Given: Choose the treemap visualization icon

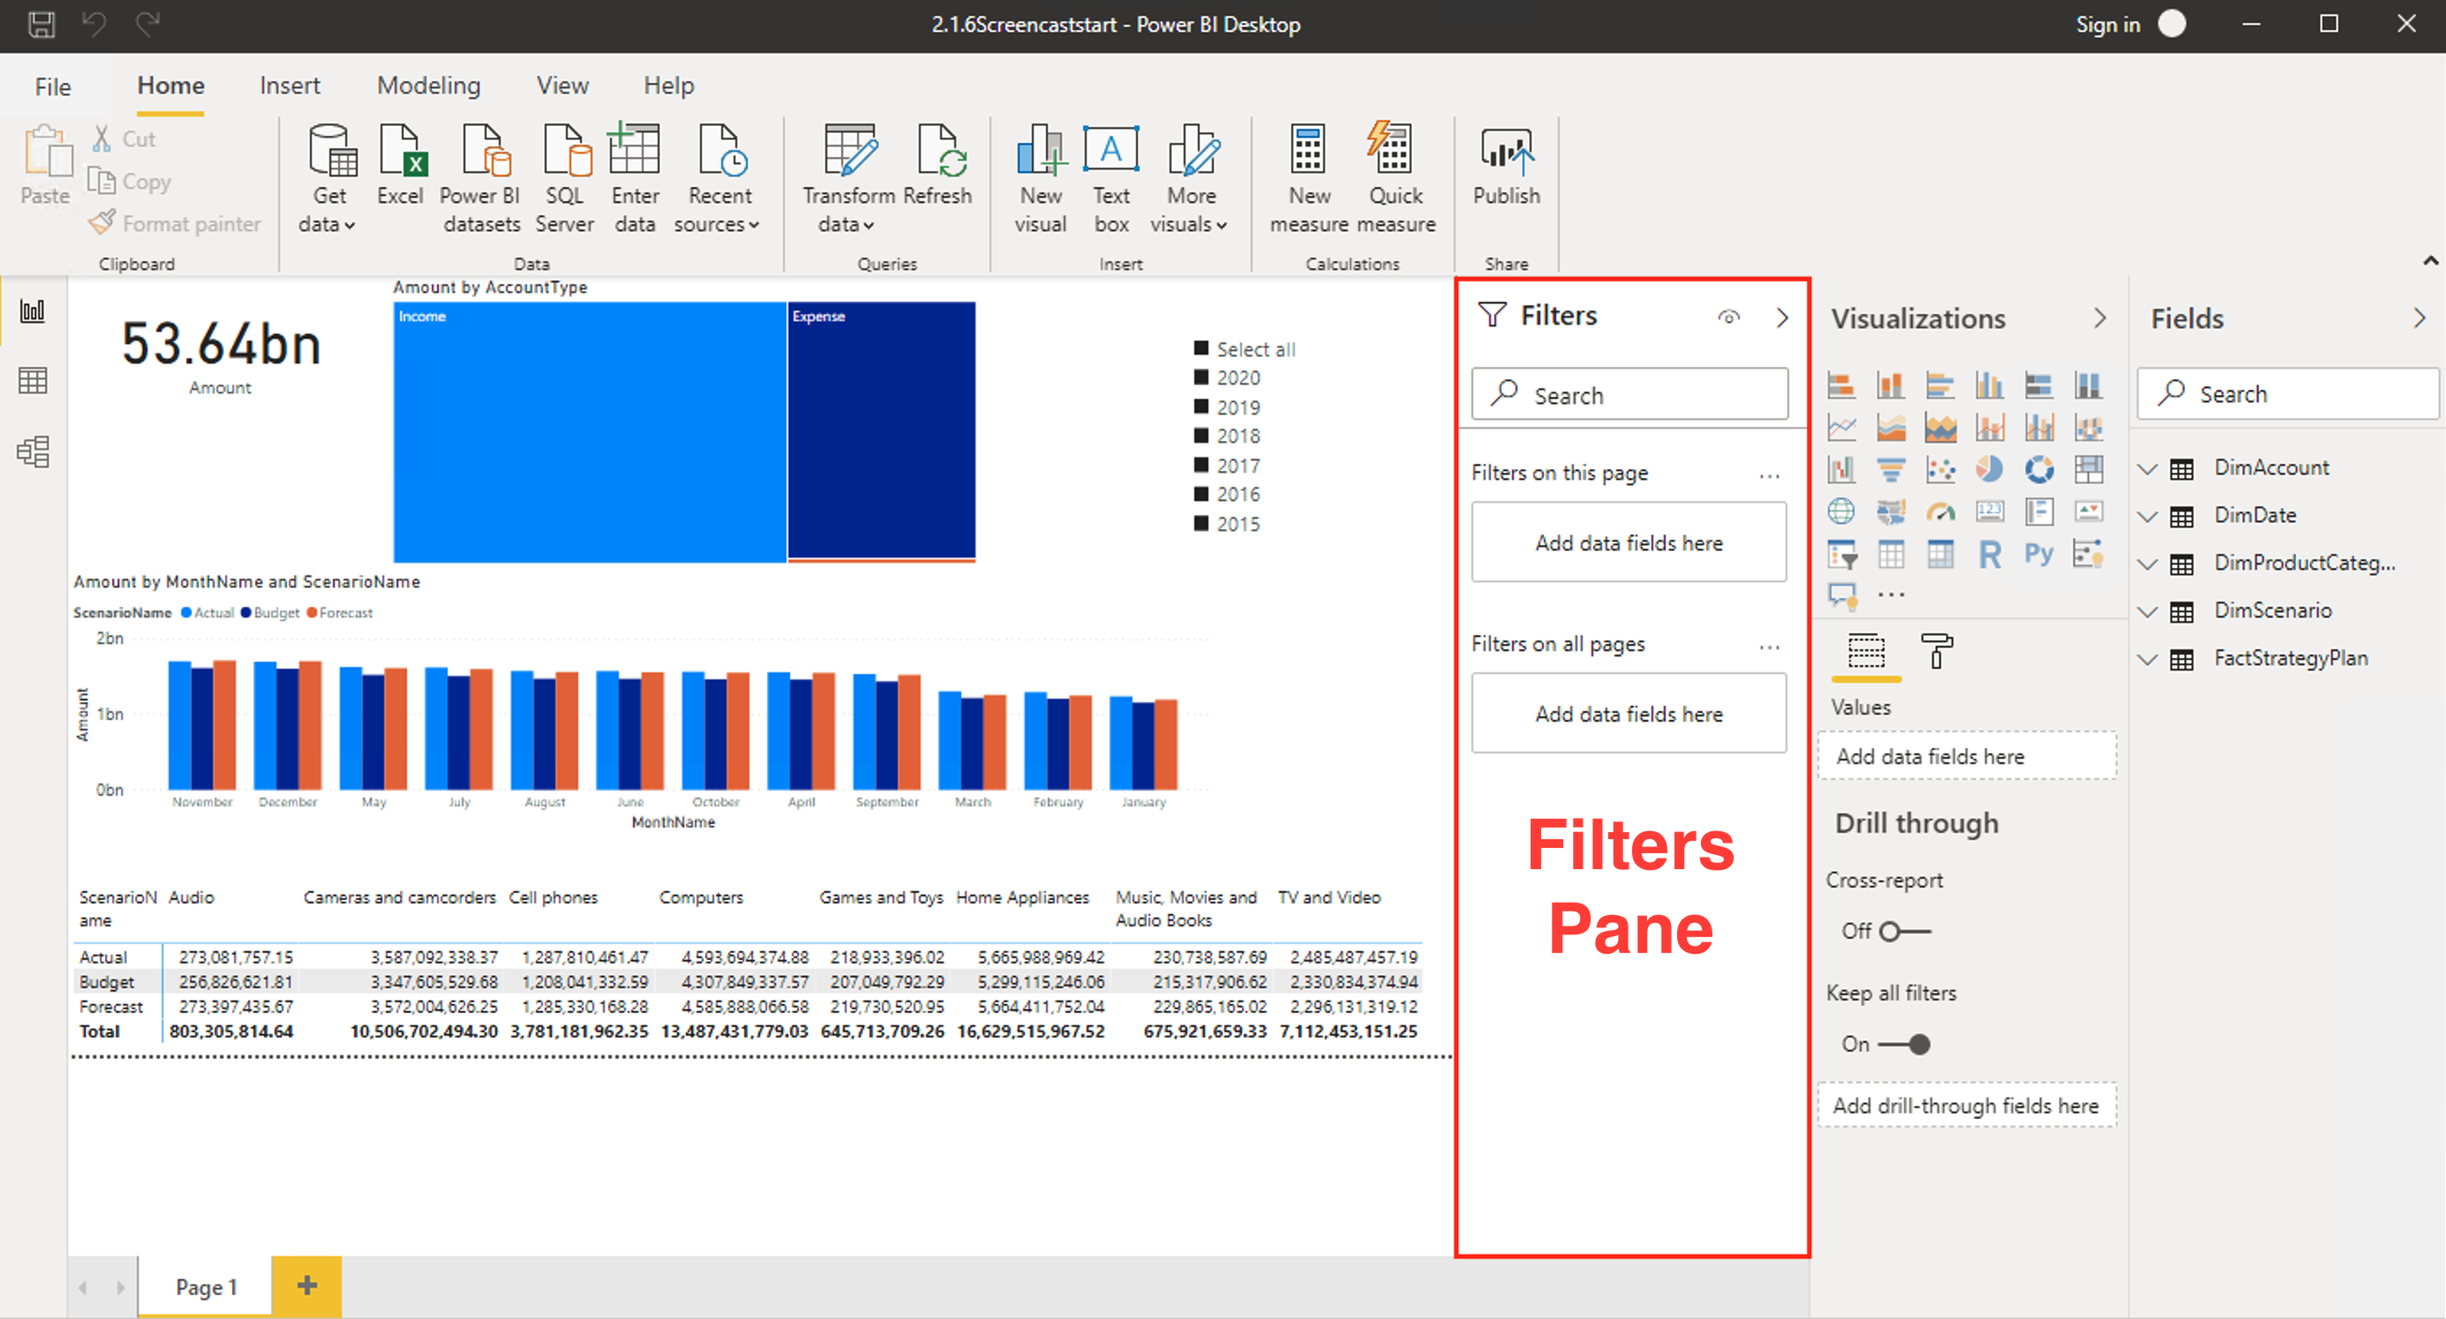Looking at the screenshot, I should (2088, 468).
